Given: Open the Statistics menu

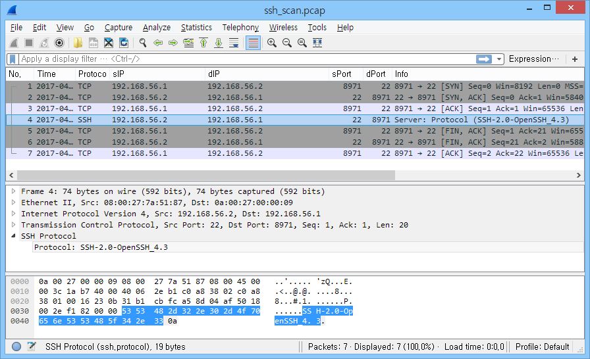Looking at the screenshot, I should click(x=196, y=28).
